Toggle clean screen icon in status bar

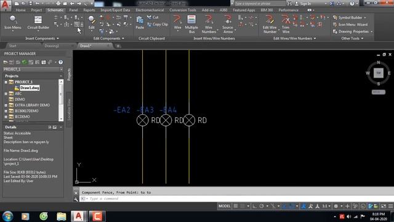tap(384, 206)
